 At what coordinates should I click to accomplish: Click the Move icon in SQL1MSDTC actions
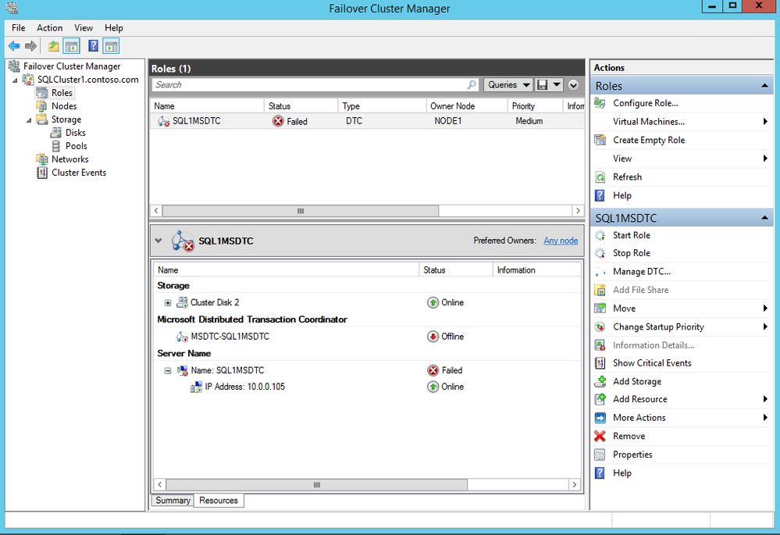tap(600, 309)
